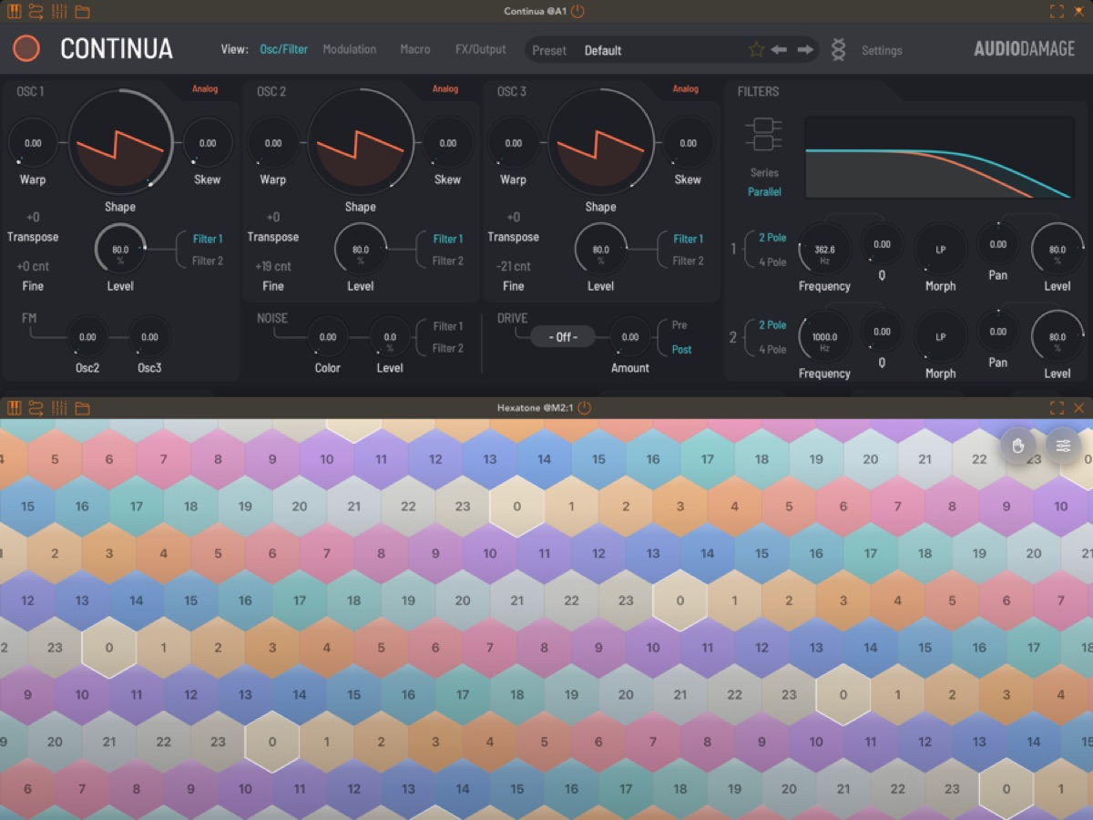The width and height of the screenshot is (1093, 820).
Task: Favorite the preset with the star icon
Action: 756,50
